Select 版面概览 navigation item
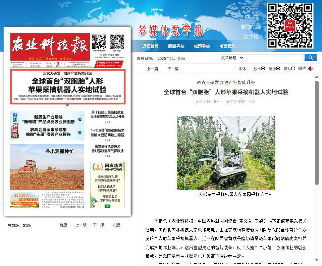322x266 pixels. 228,46
